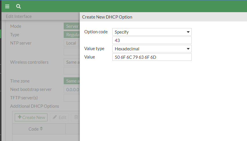Open the Option code dropdown
The height and width of the screenshot is (141, 247).
[x=152, y=32]
